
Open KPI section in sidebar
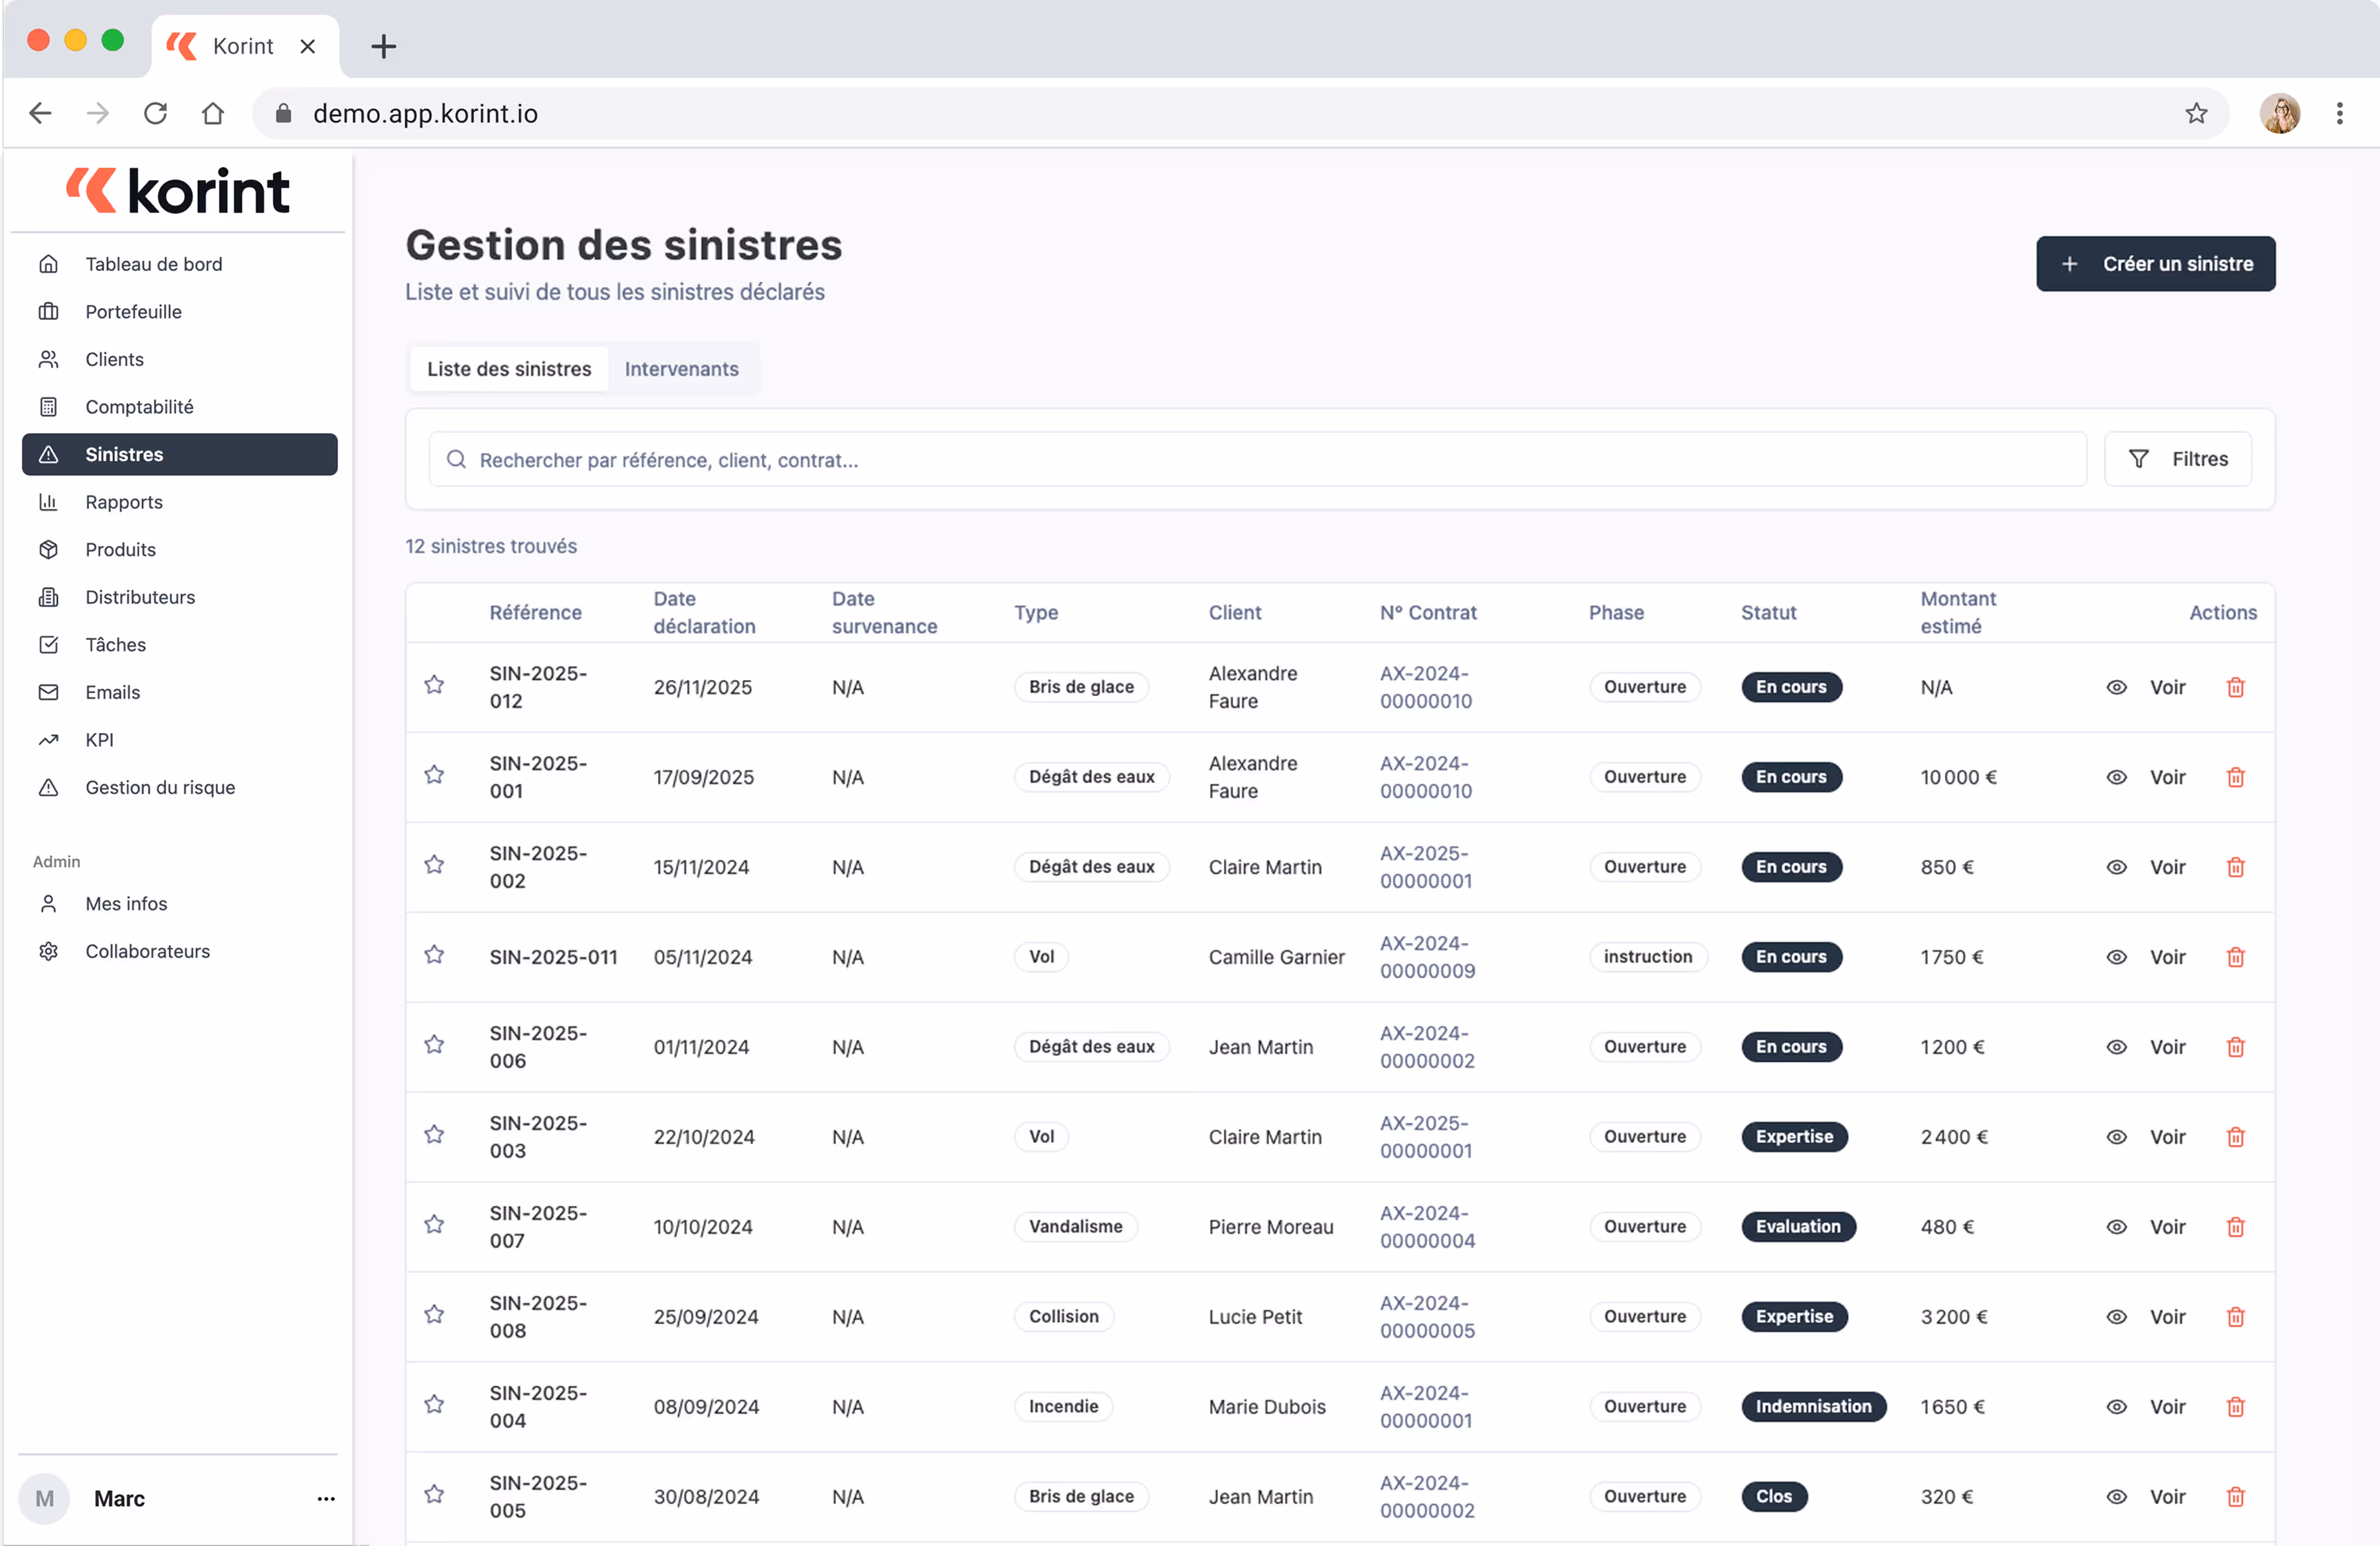(x=99, y=740)
